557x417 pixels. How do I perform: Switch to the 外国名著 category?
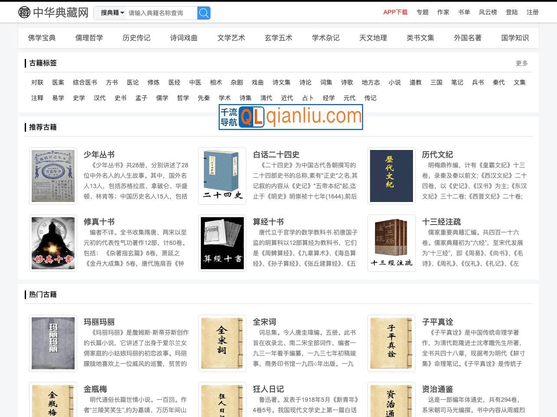[467, 38]
